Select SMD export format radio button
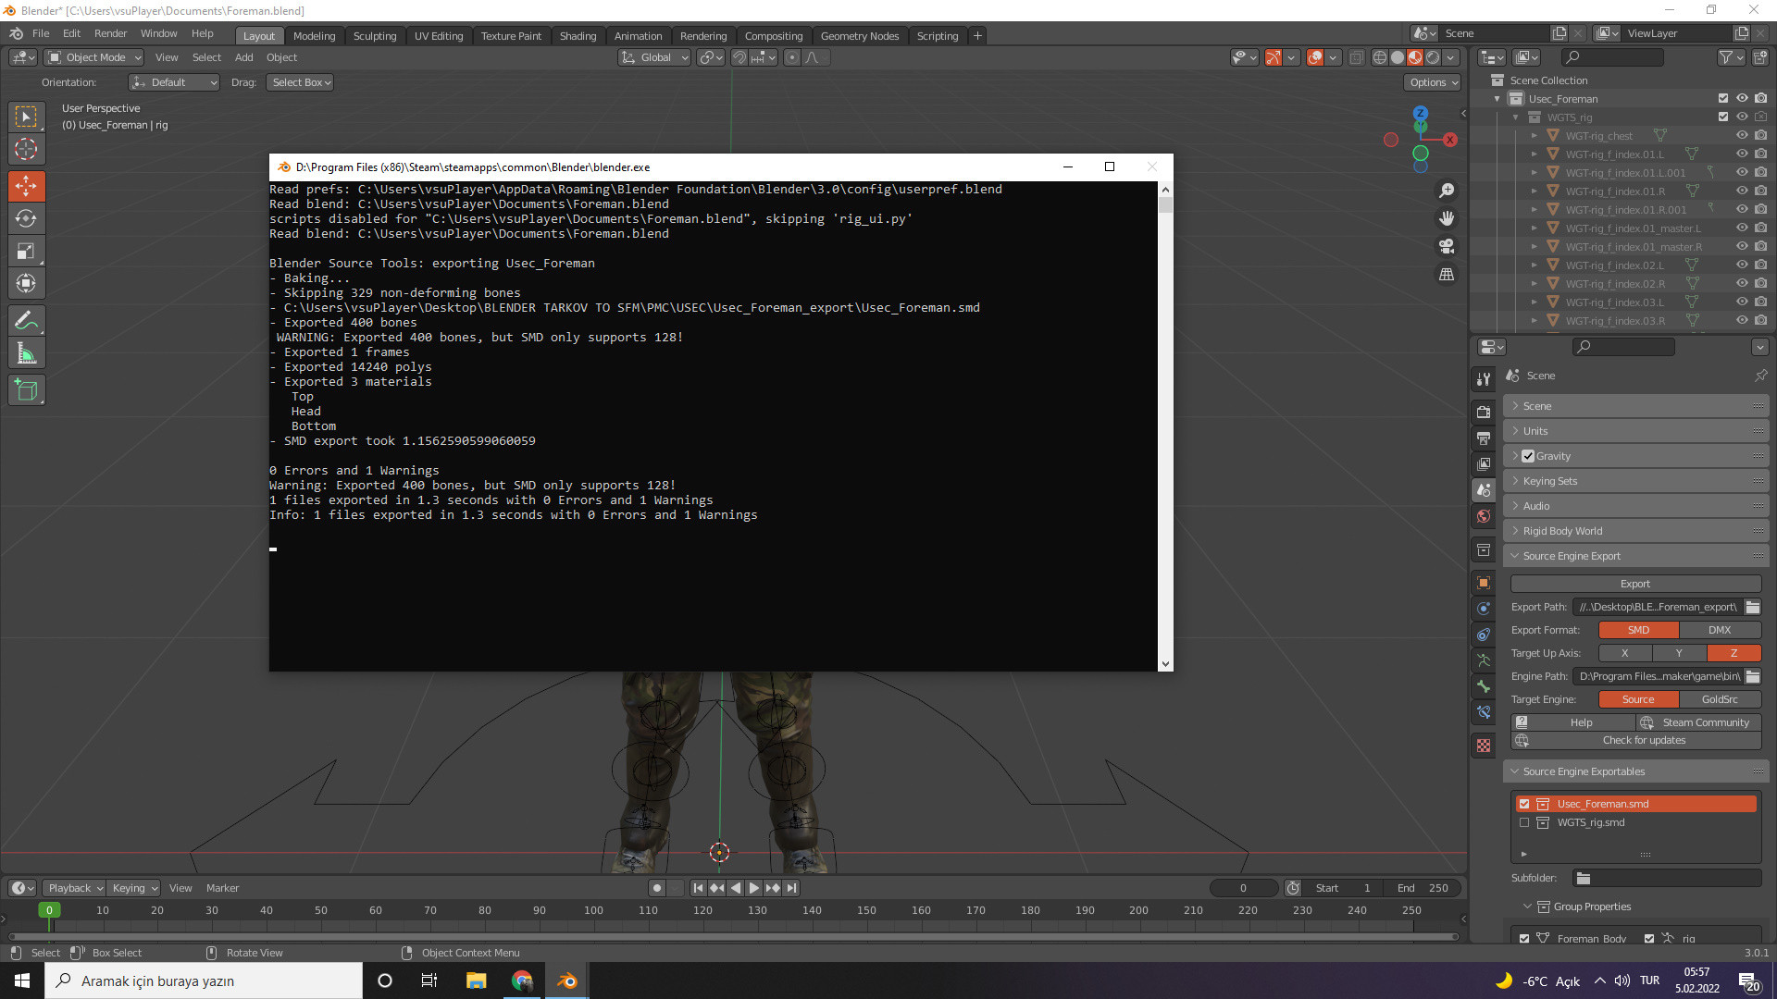1777x999 pixels. click(x=1636, y=629)
